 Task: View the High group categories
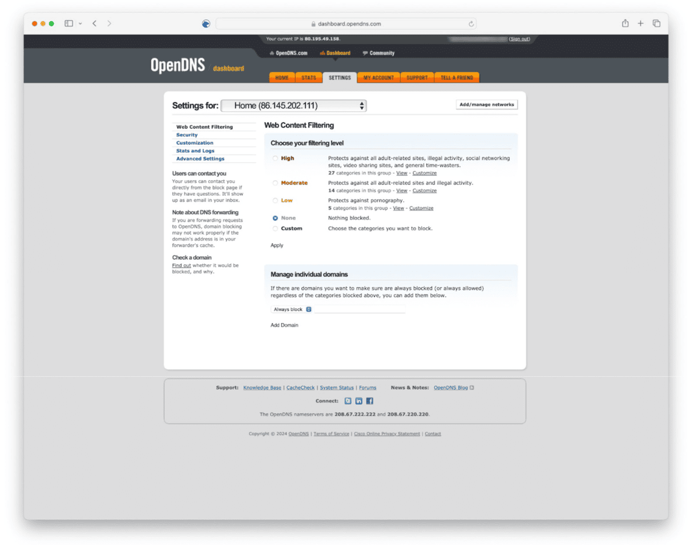pyautogui.click(x=402, y=173)
